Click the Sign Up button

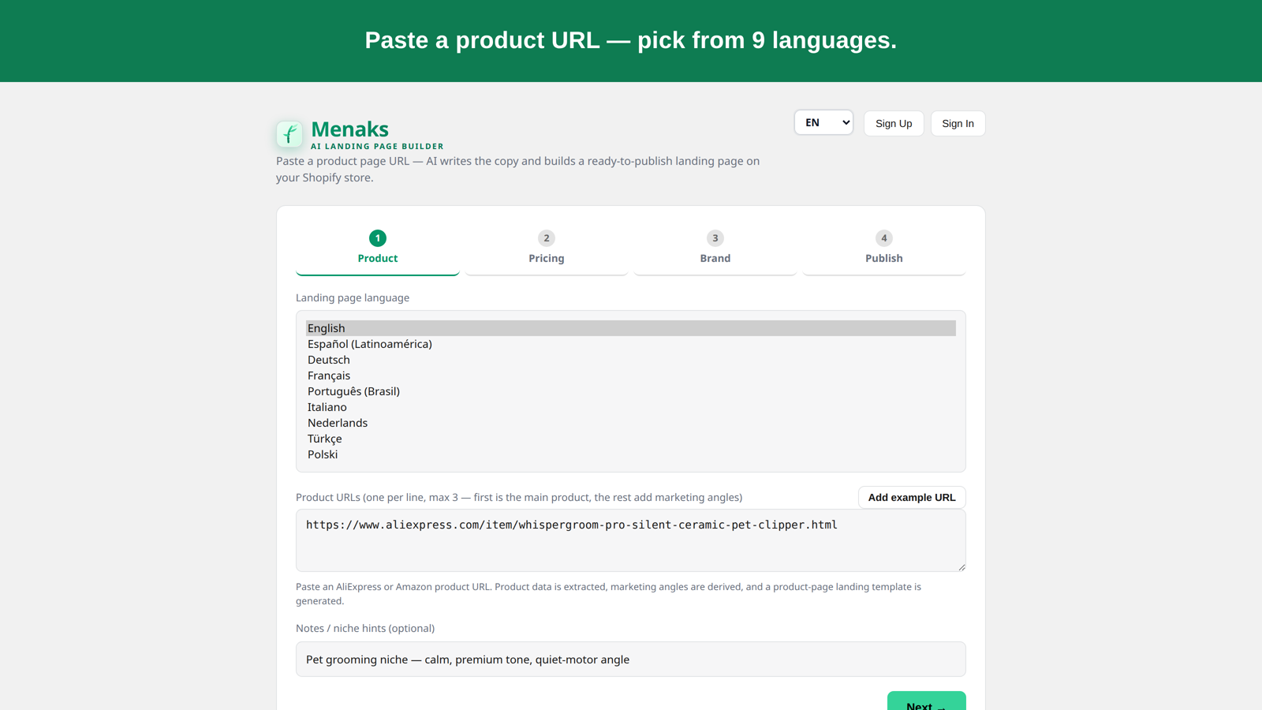(x=894, y=123)
